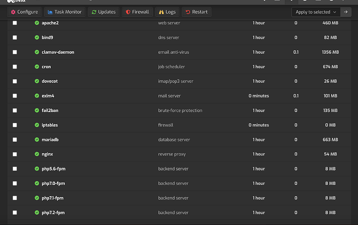Open the mariadb service

click(x=50, y=139)
